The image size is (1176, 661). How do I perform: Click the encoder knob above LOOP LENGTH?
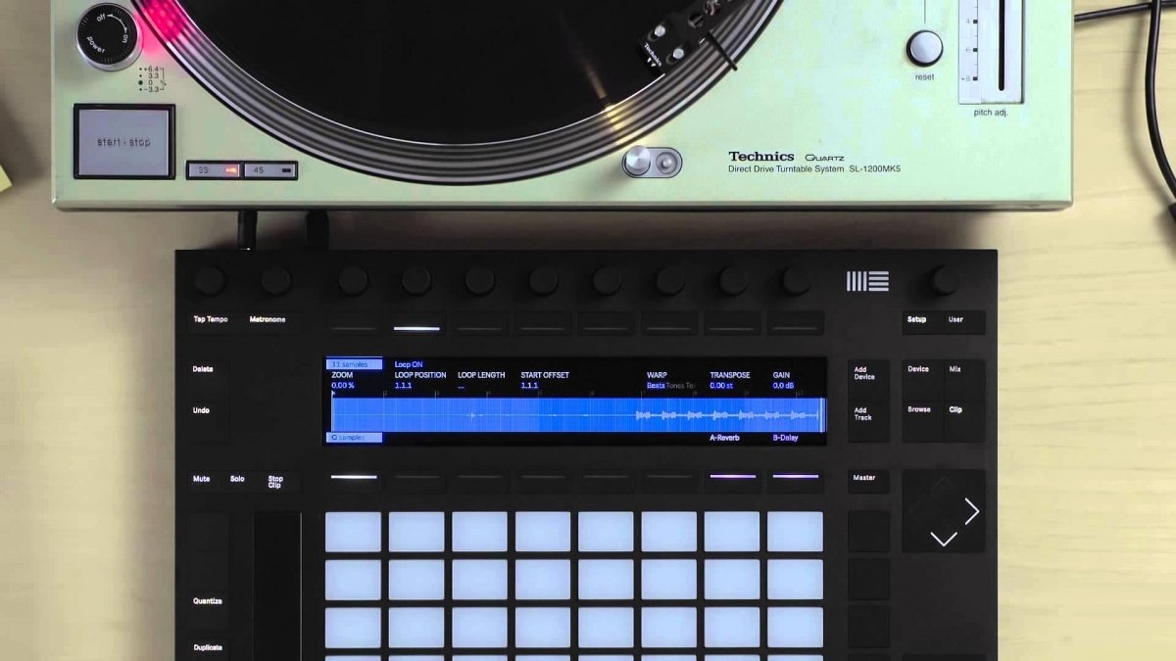[x=479, y=281]
